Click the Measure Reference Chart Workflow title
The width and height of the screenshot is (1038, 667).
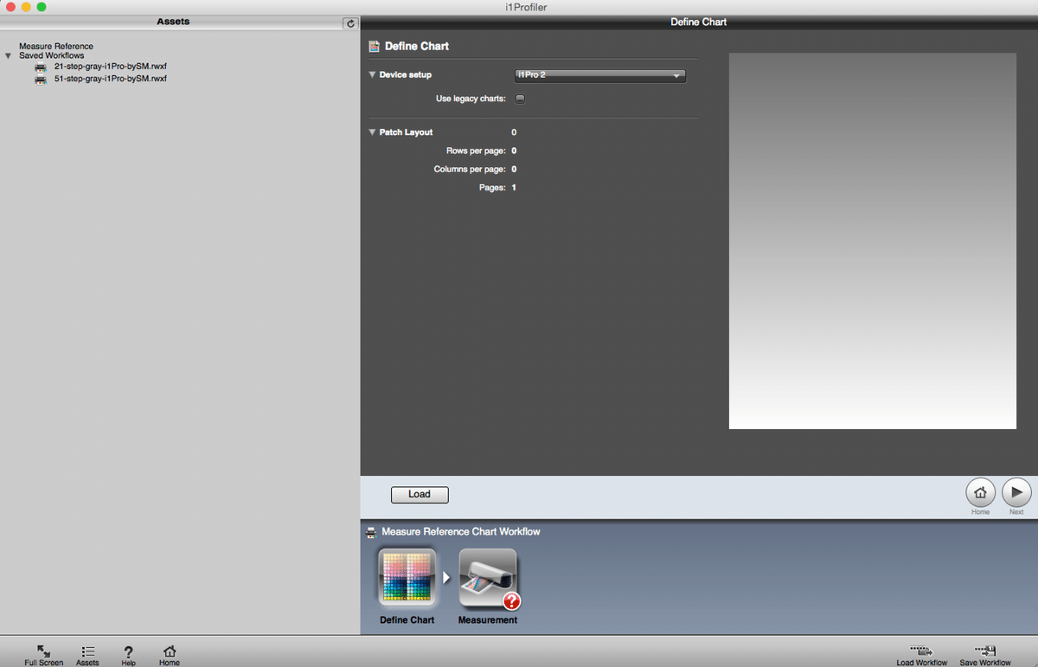(461, 532)
